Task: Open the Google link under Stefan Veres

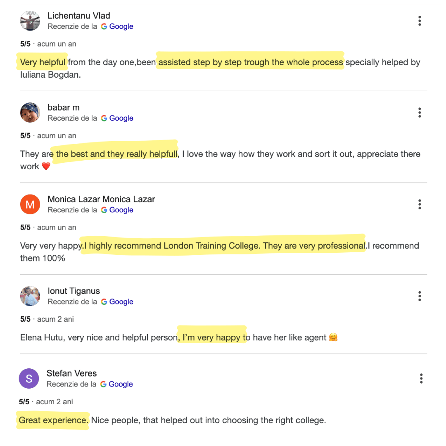Action: [x=116, y=384]
